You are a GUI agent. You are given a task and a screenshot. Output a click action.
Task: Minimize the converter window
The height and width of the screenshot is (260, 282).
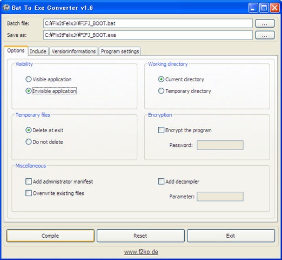[x=253, y=8]
